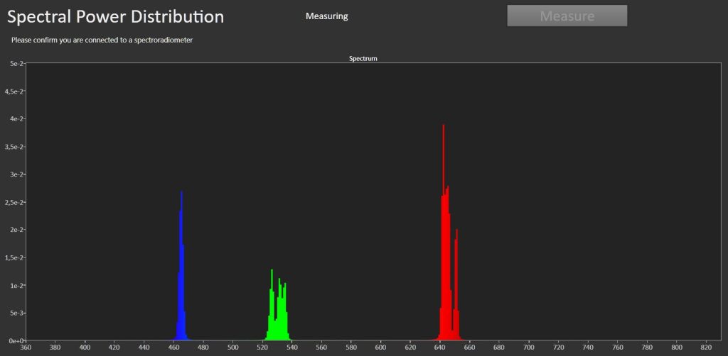Click the 1e-2 vertical axis label
Screen dimensions: 728x356
click(16, 285)
